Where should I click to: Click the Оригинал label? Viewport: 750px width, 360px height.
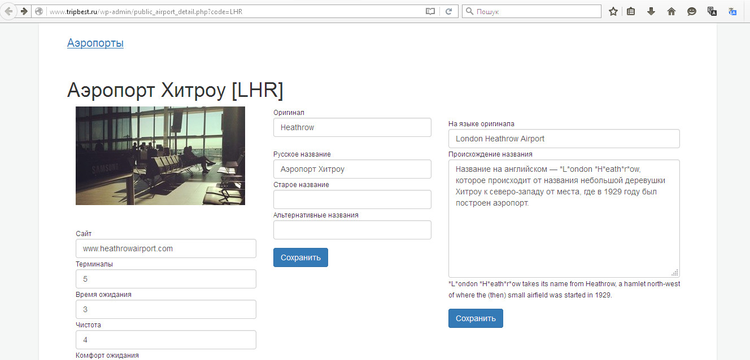click(289, 113)
